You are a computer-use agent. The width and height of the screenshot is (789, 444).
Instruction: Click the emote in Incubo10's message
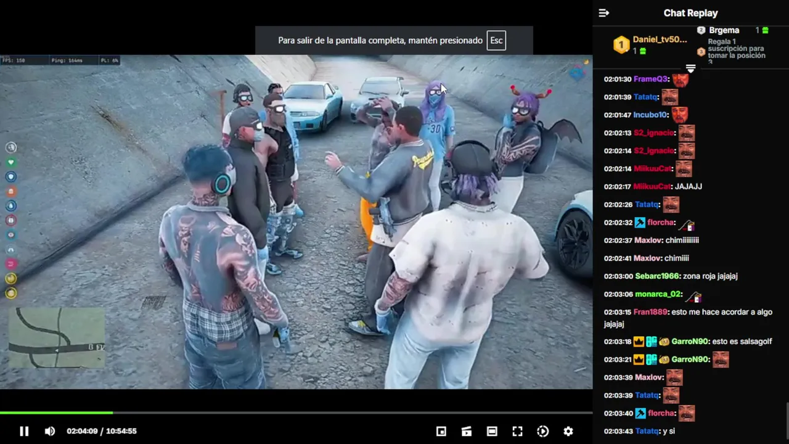coord(680,115)
